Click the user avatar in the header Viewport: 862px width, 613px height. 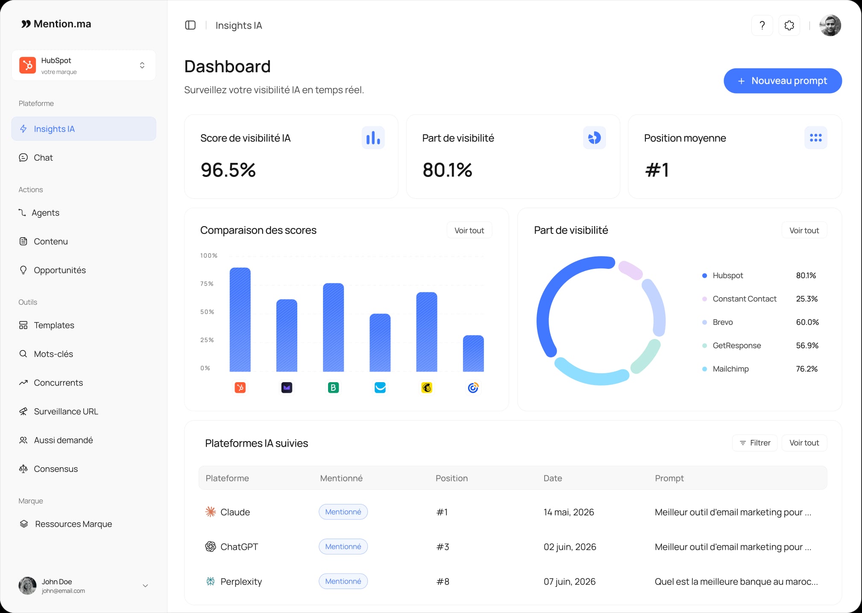pyautogui.click(x=830, y=26)
